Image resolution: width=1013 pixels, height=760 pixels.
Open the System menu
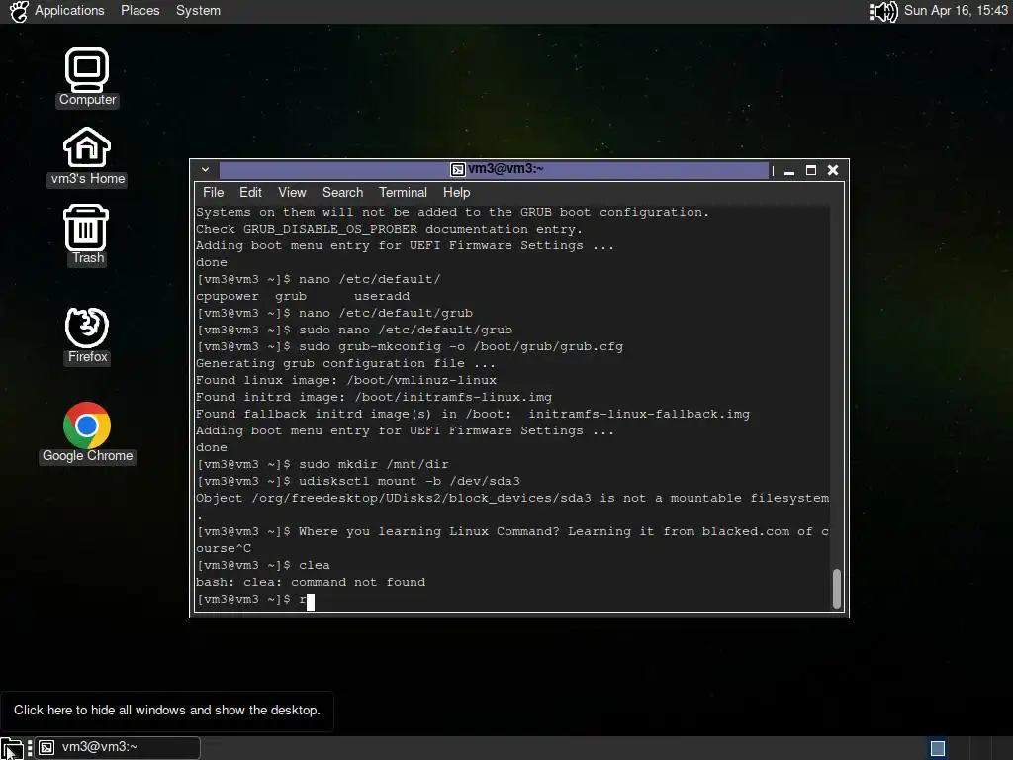tap(198, 10)
